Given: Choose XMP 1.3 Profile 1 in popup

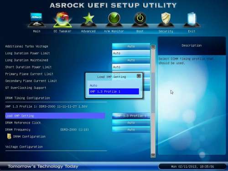Looking at the screenshot, I should pyautogui.click(x=114, y=92).
